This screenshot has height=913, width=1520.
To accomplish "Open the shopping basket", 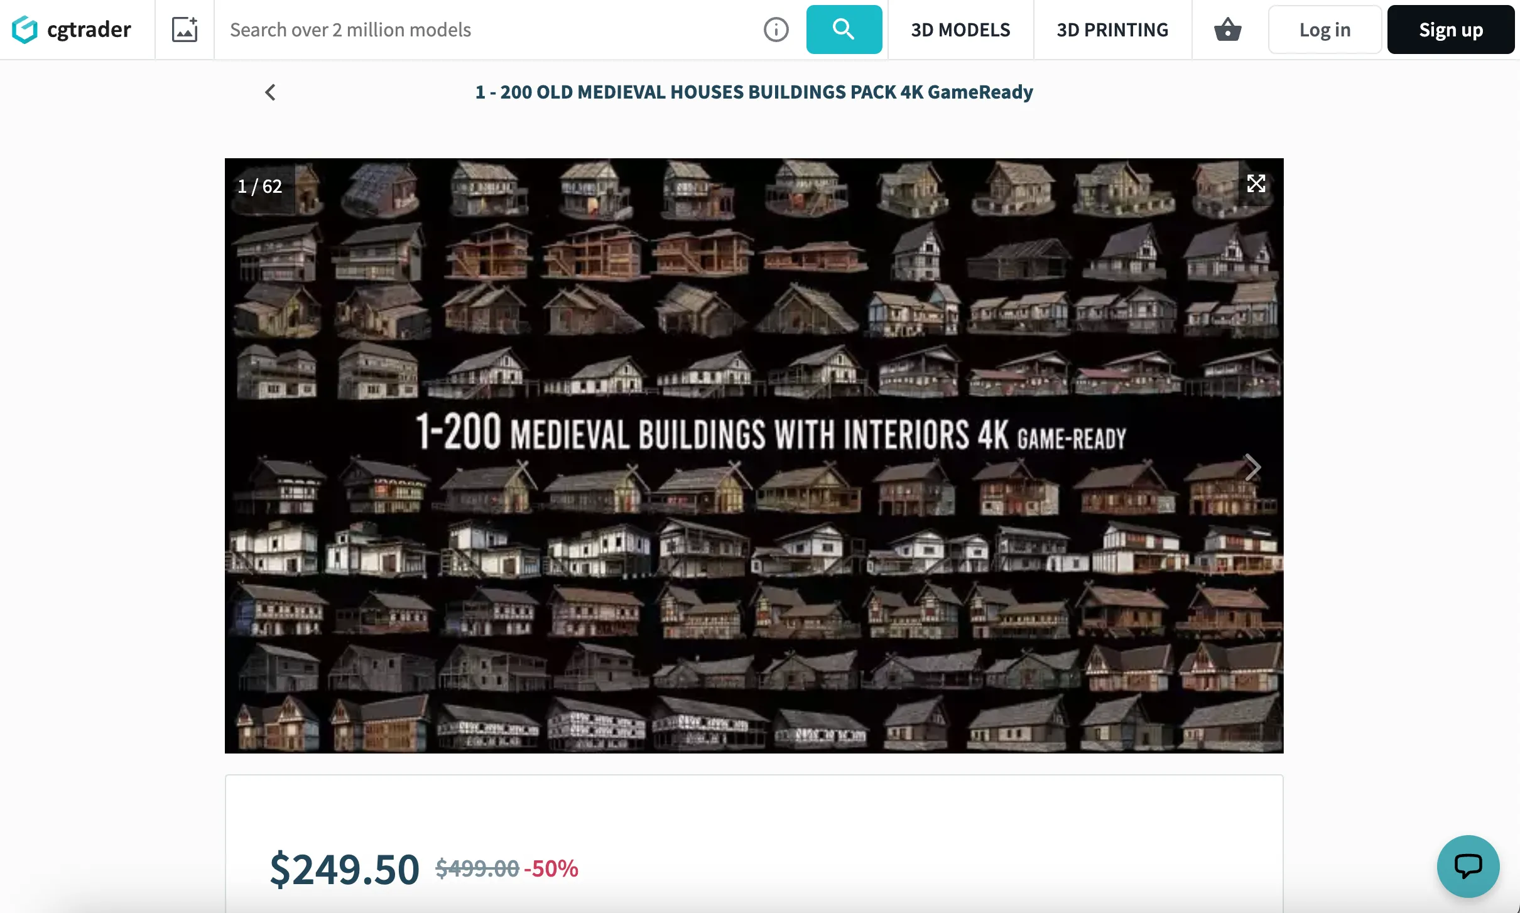I will click(1227, 30).
